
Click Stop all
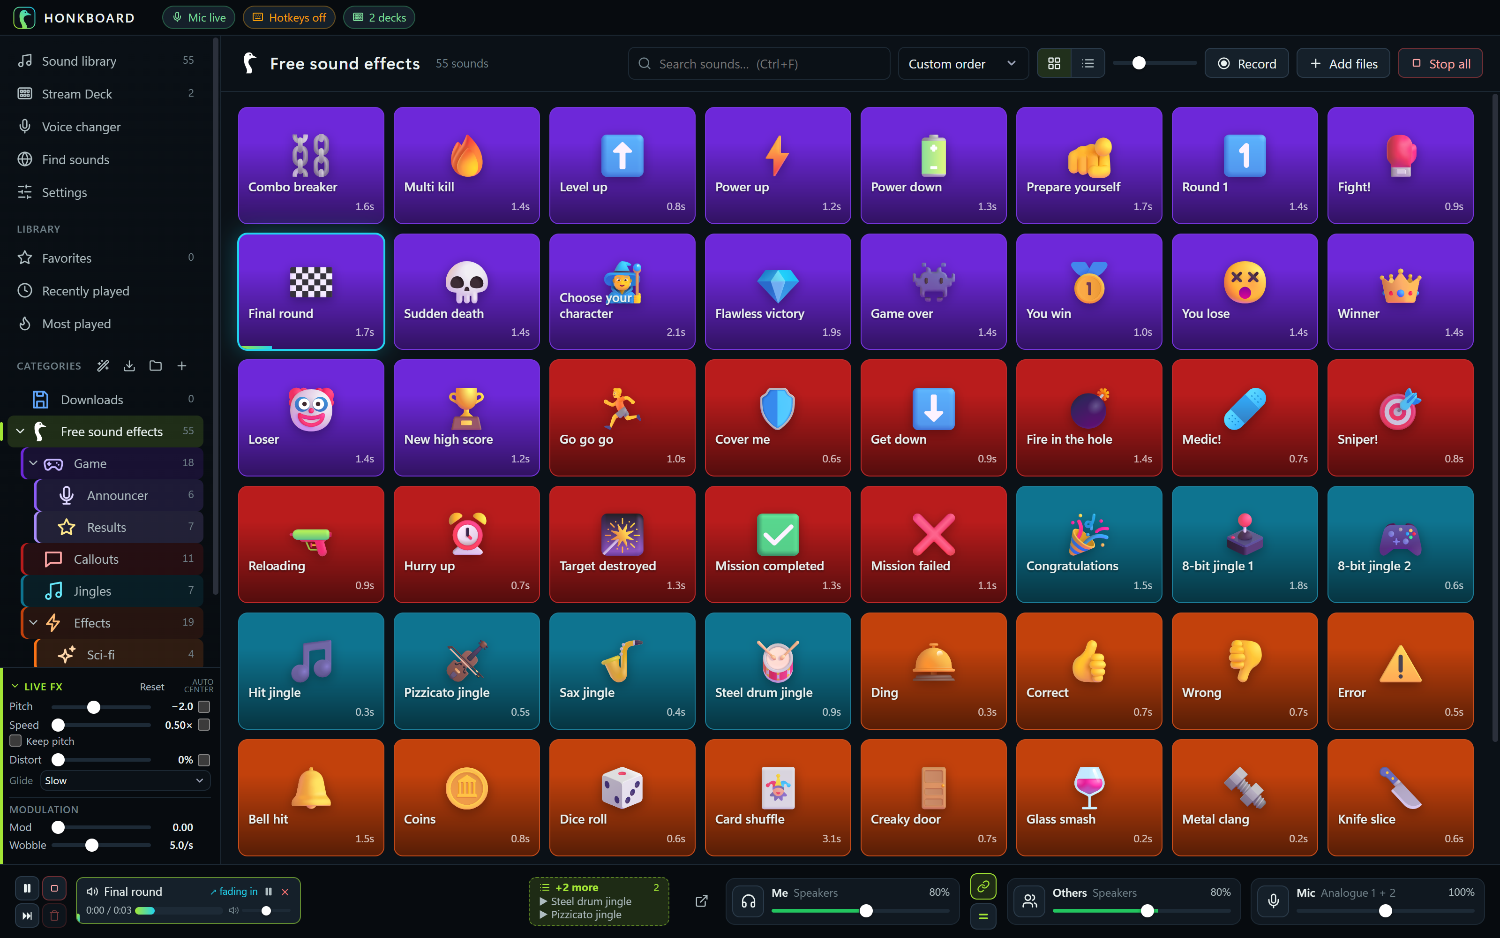pos(1440,63)
